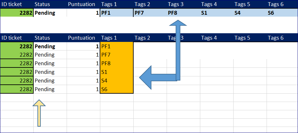Click the S1 cell in blue row
Viewport: 298px width, 133px height.
tap(217, 13)
